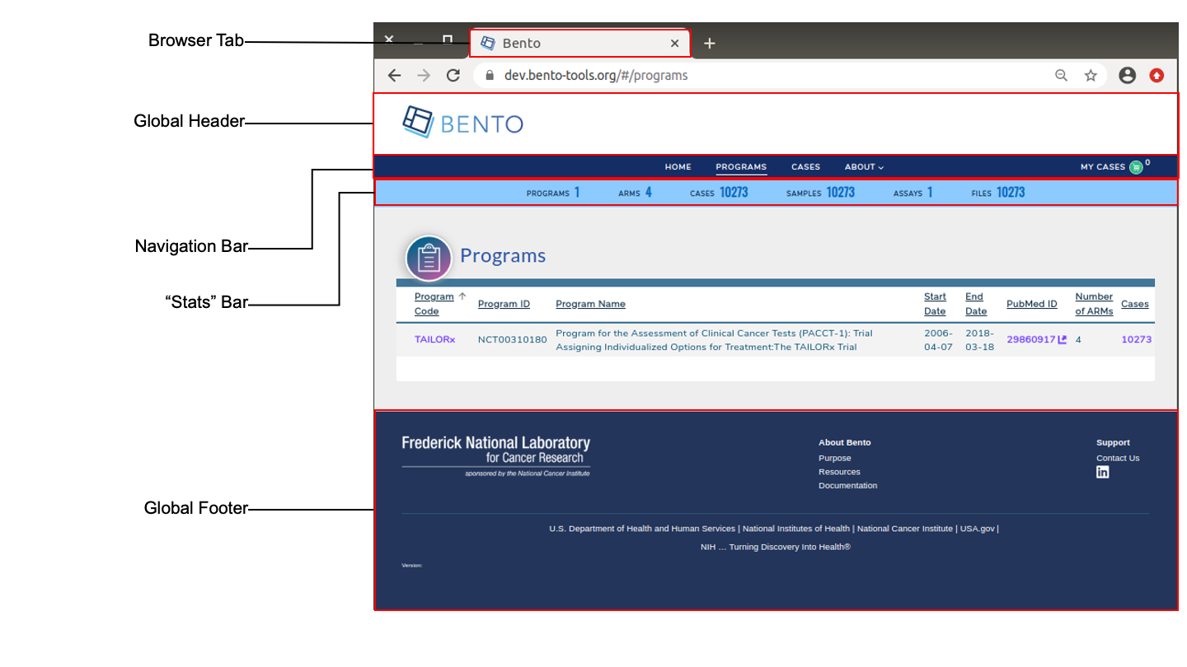Click the SAMPLES 10273 stat
The height and width of the screenshot is (667, 1187).
point(820,193)
